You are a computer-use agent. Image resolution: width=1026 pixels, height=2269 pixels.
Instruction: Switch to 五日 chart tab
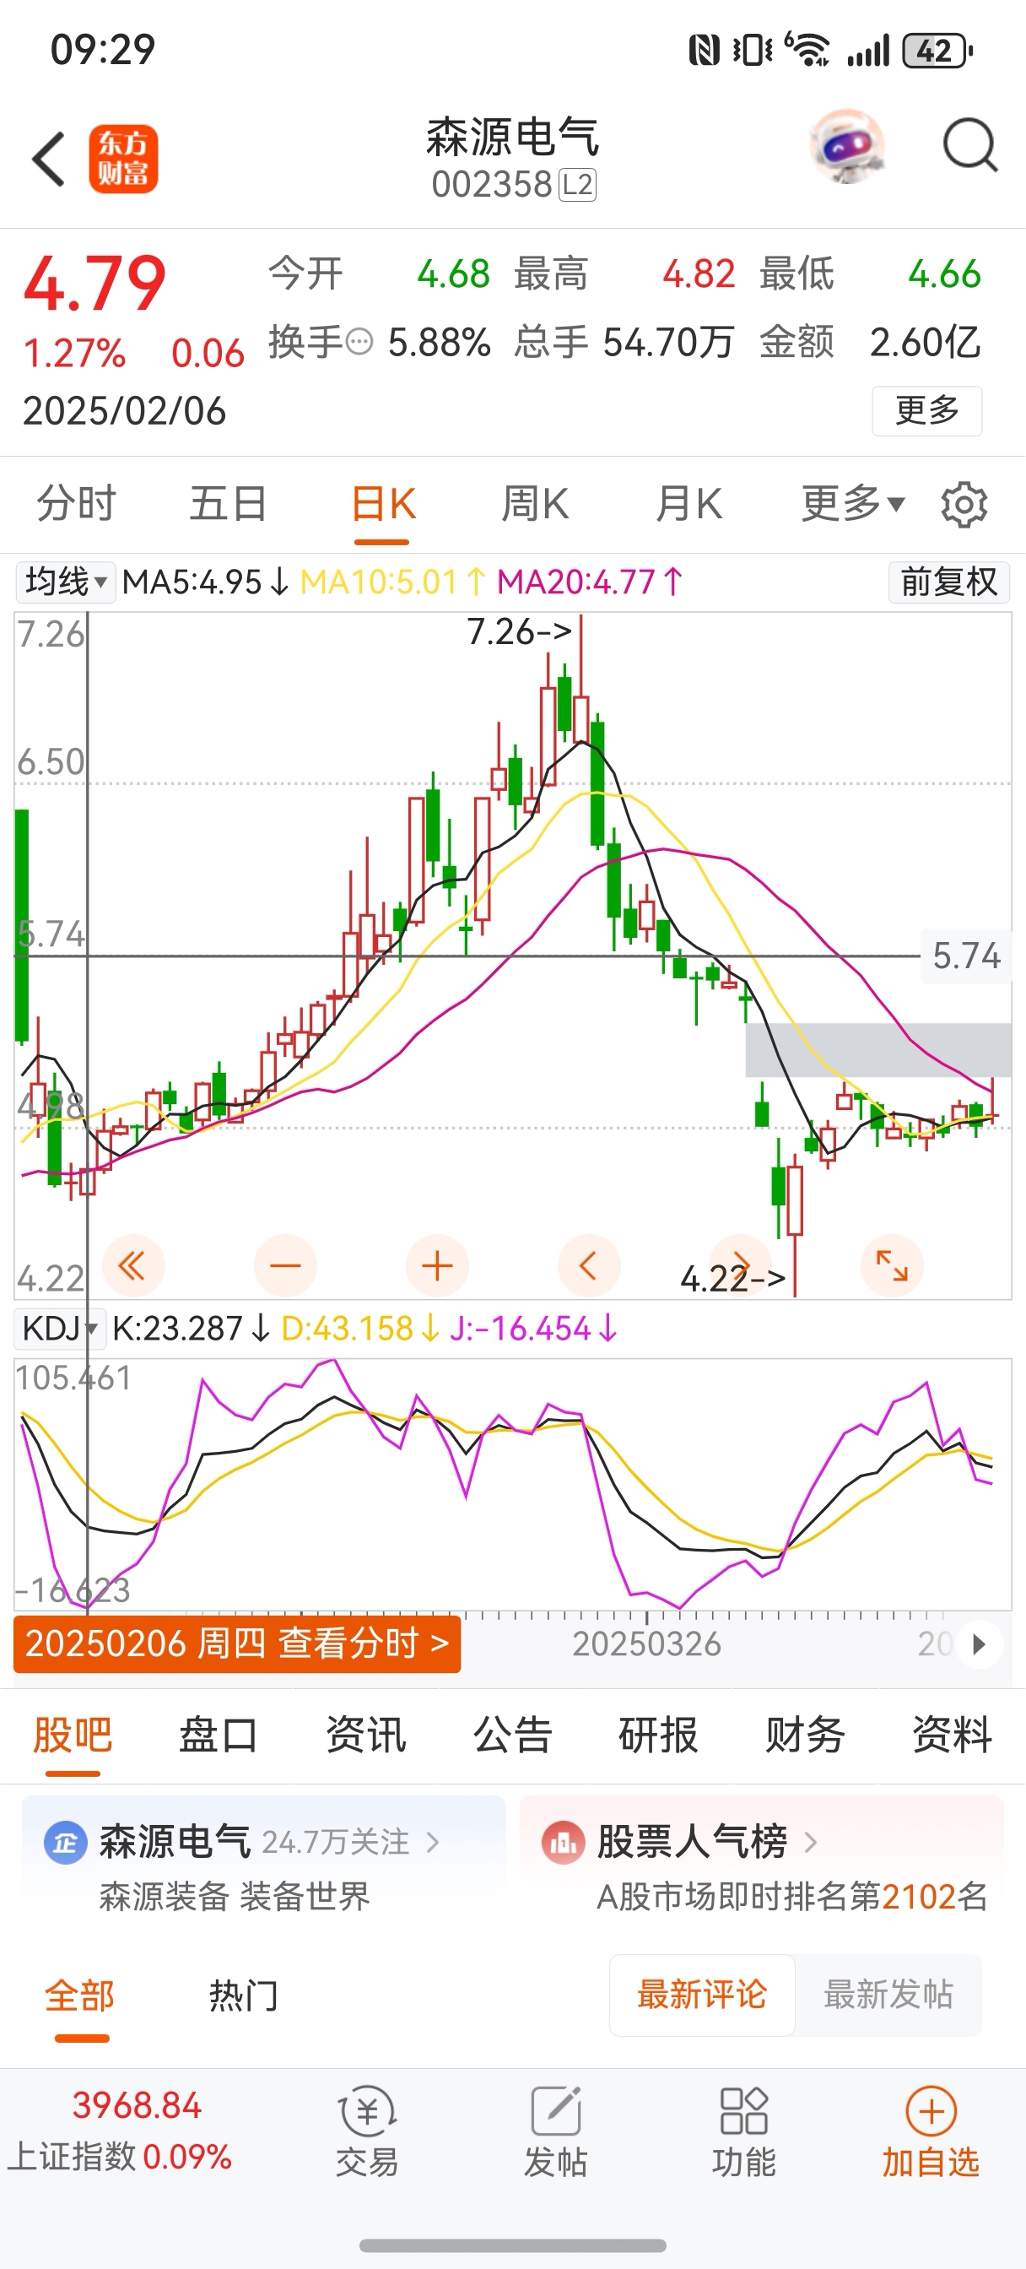[x=229, y=504]
